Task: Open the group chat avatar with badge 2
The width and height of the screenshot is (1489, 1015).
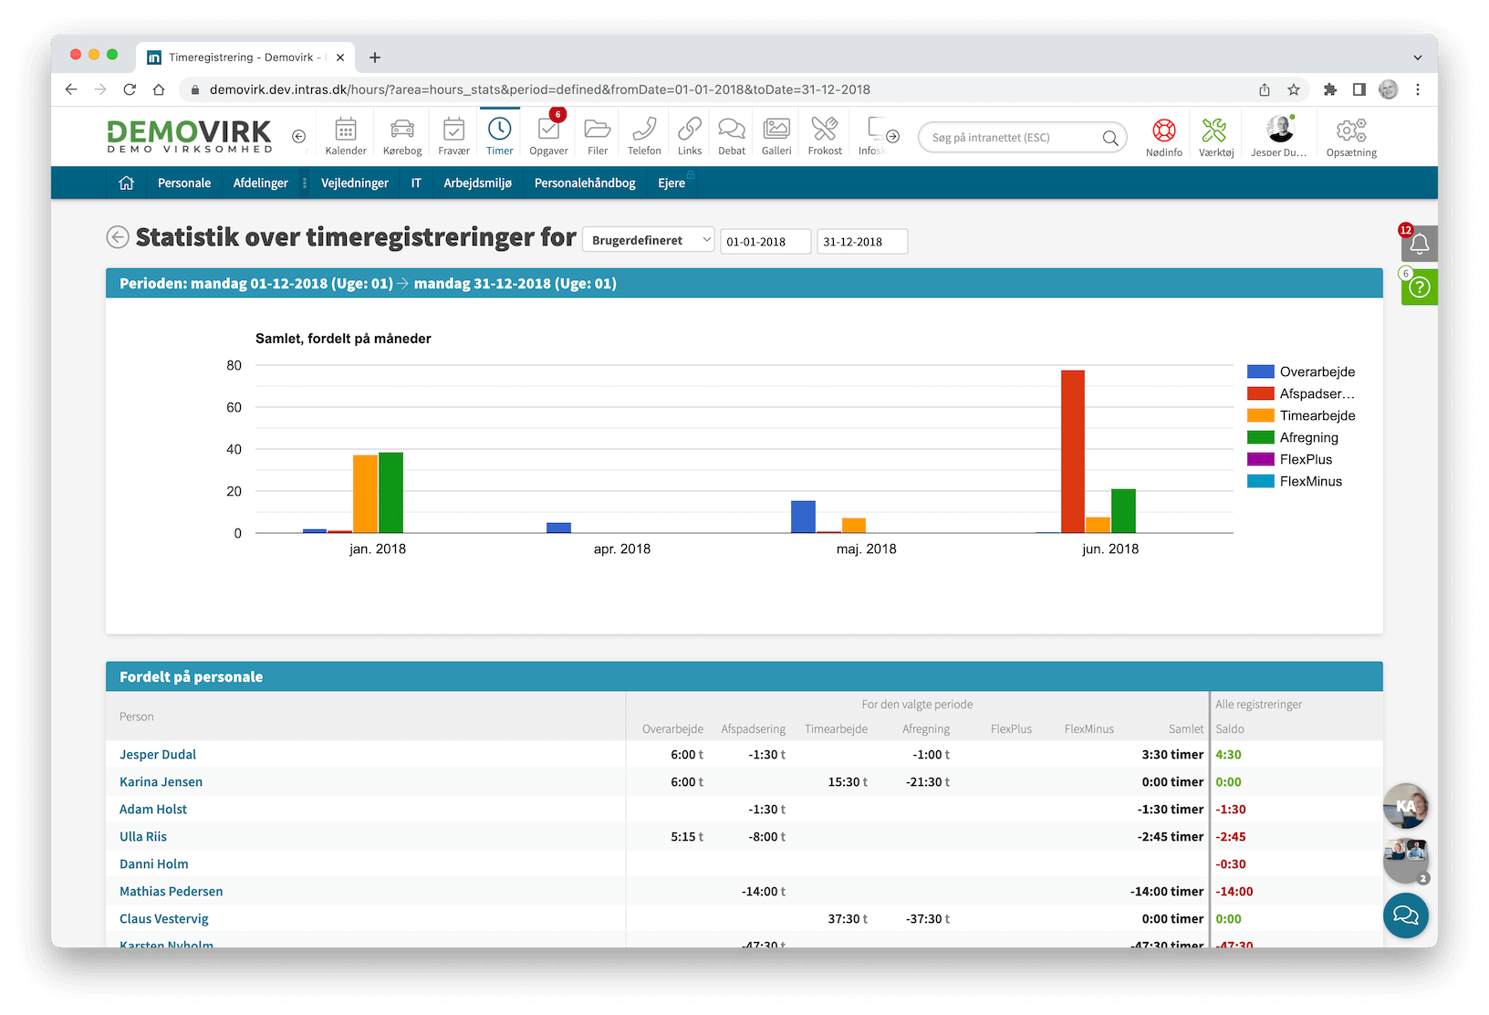Action: (1406, 860)
